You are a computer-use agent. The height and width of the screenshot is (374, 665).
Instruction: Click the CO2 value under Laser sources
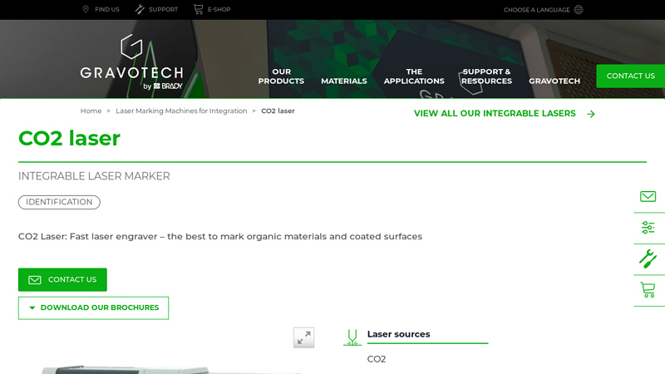coord(377,359)
